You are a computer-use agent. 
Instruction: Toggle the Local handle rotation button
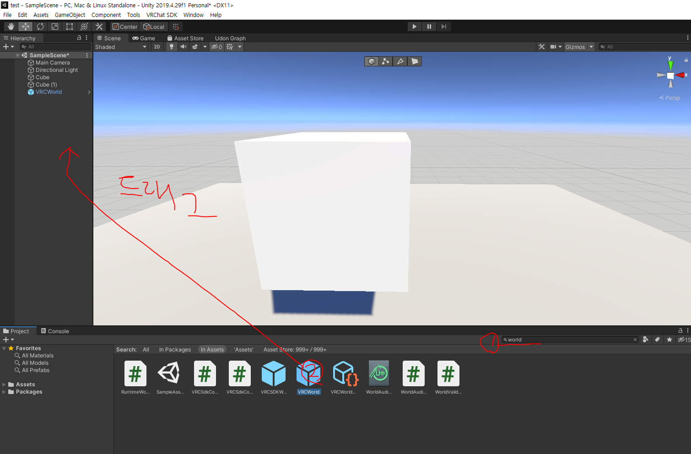tap(154, 27)
